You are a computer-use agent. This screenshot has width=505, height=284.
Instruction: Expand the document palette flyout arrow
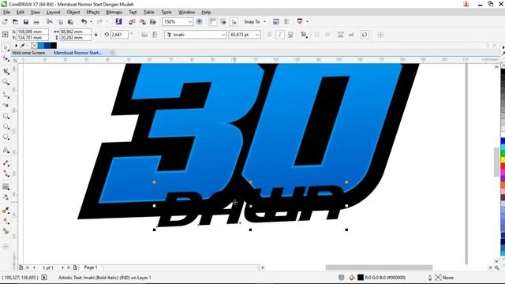(x=16, y=46)
